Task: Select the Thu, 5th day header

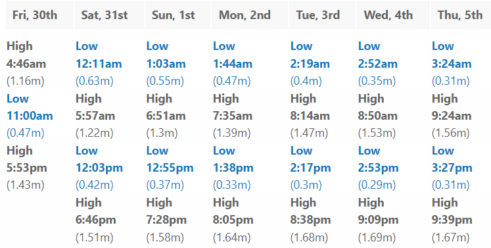Action: click(461, 15)
